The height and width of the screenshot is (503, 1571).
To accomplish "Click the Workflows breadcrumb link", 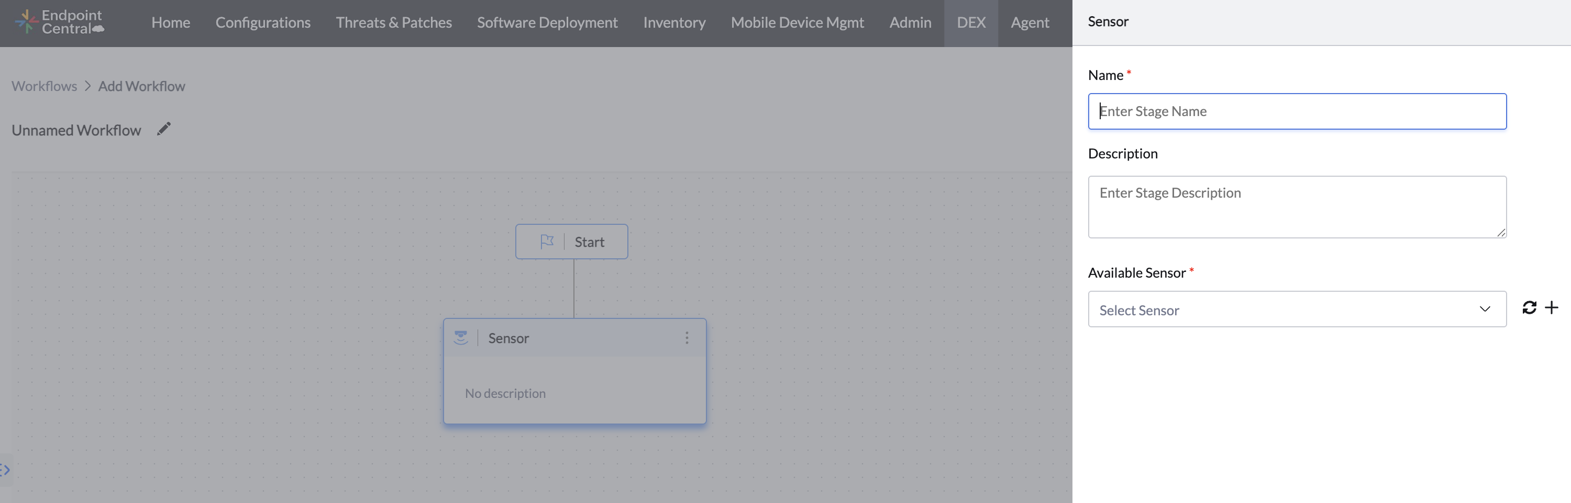I will [x=44, y=86].
